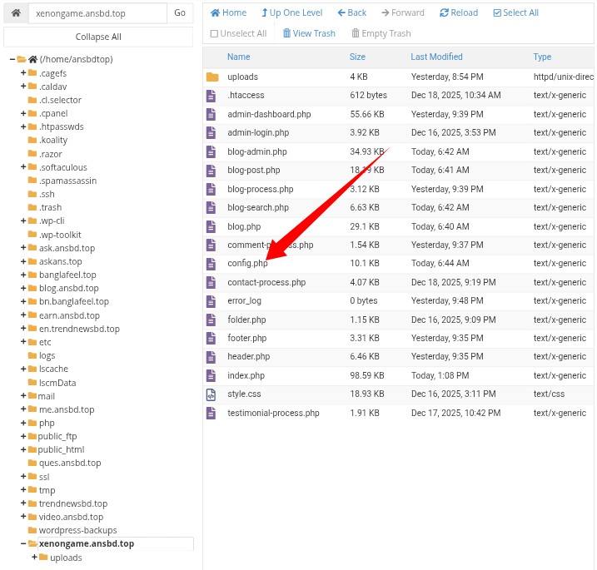This screenshot has height=570, width=597.
Task: Click the blog-process.php file icon
Action: (x=211, y=189)
